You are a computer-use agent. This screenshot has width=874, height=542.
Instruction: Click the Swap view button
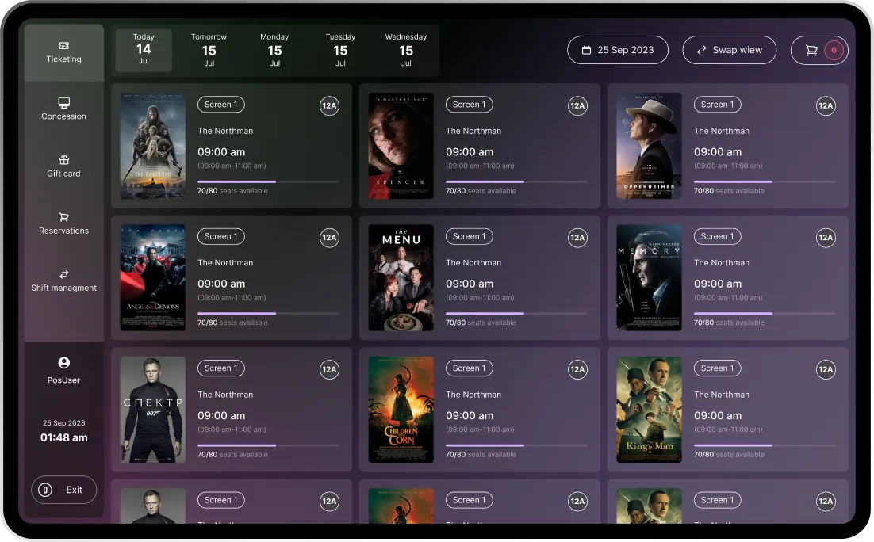(x=729, y=49)
